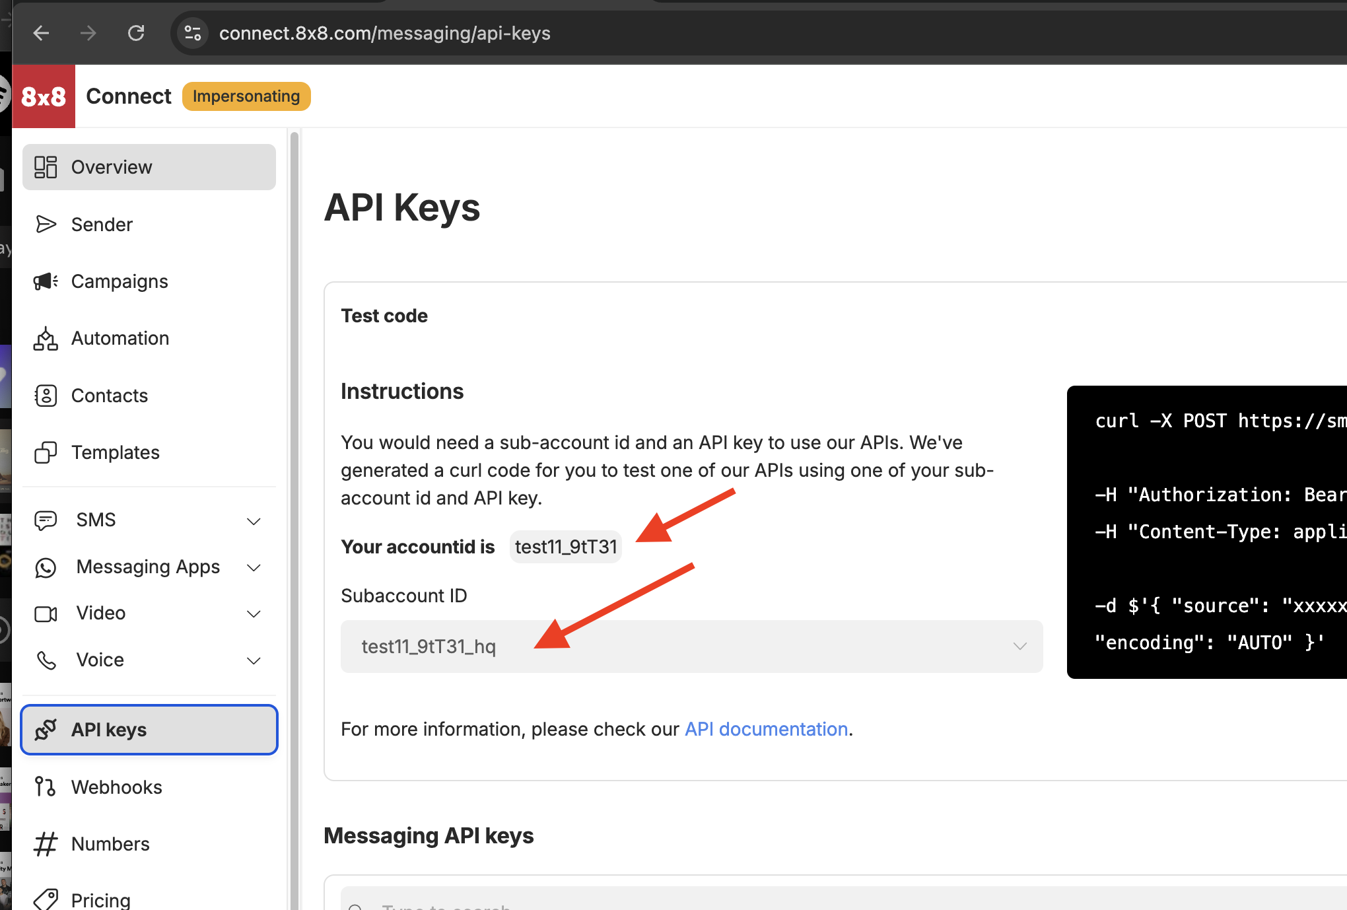This screenshot has height=910, width=1347.
Task: Click the Instructions heading
Action: pos(402,391)
